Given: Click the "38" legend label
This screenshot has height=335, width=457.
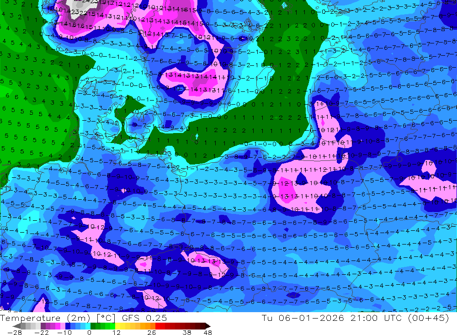Looking at the screenshot, I should [186, 333].
